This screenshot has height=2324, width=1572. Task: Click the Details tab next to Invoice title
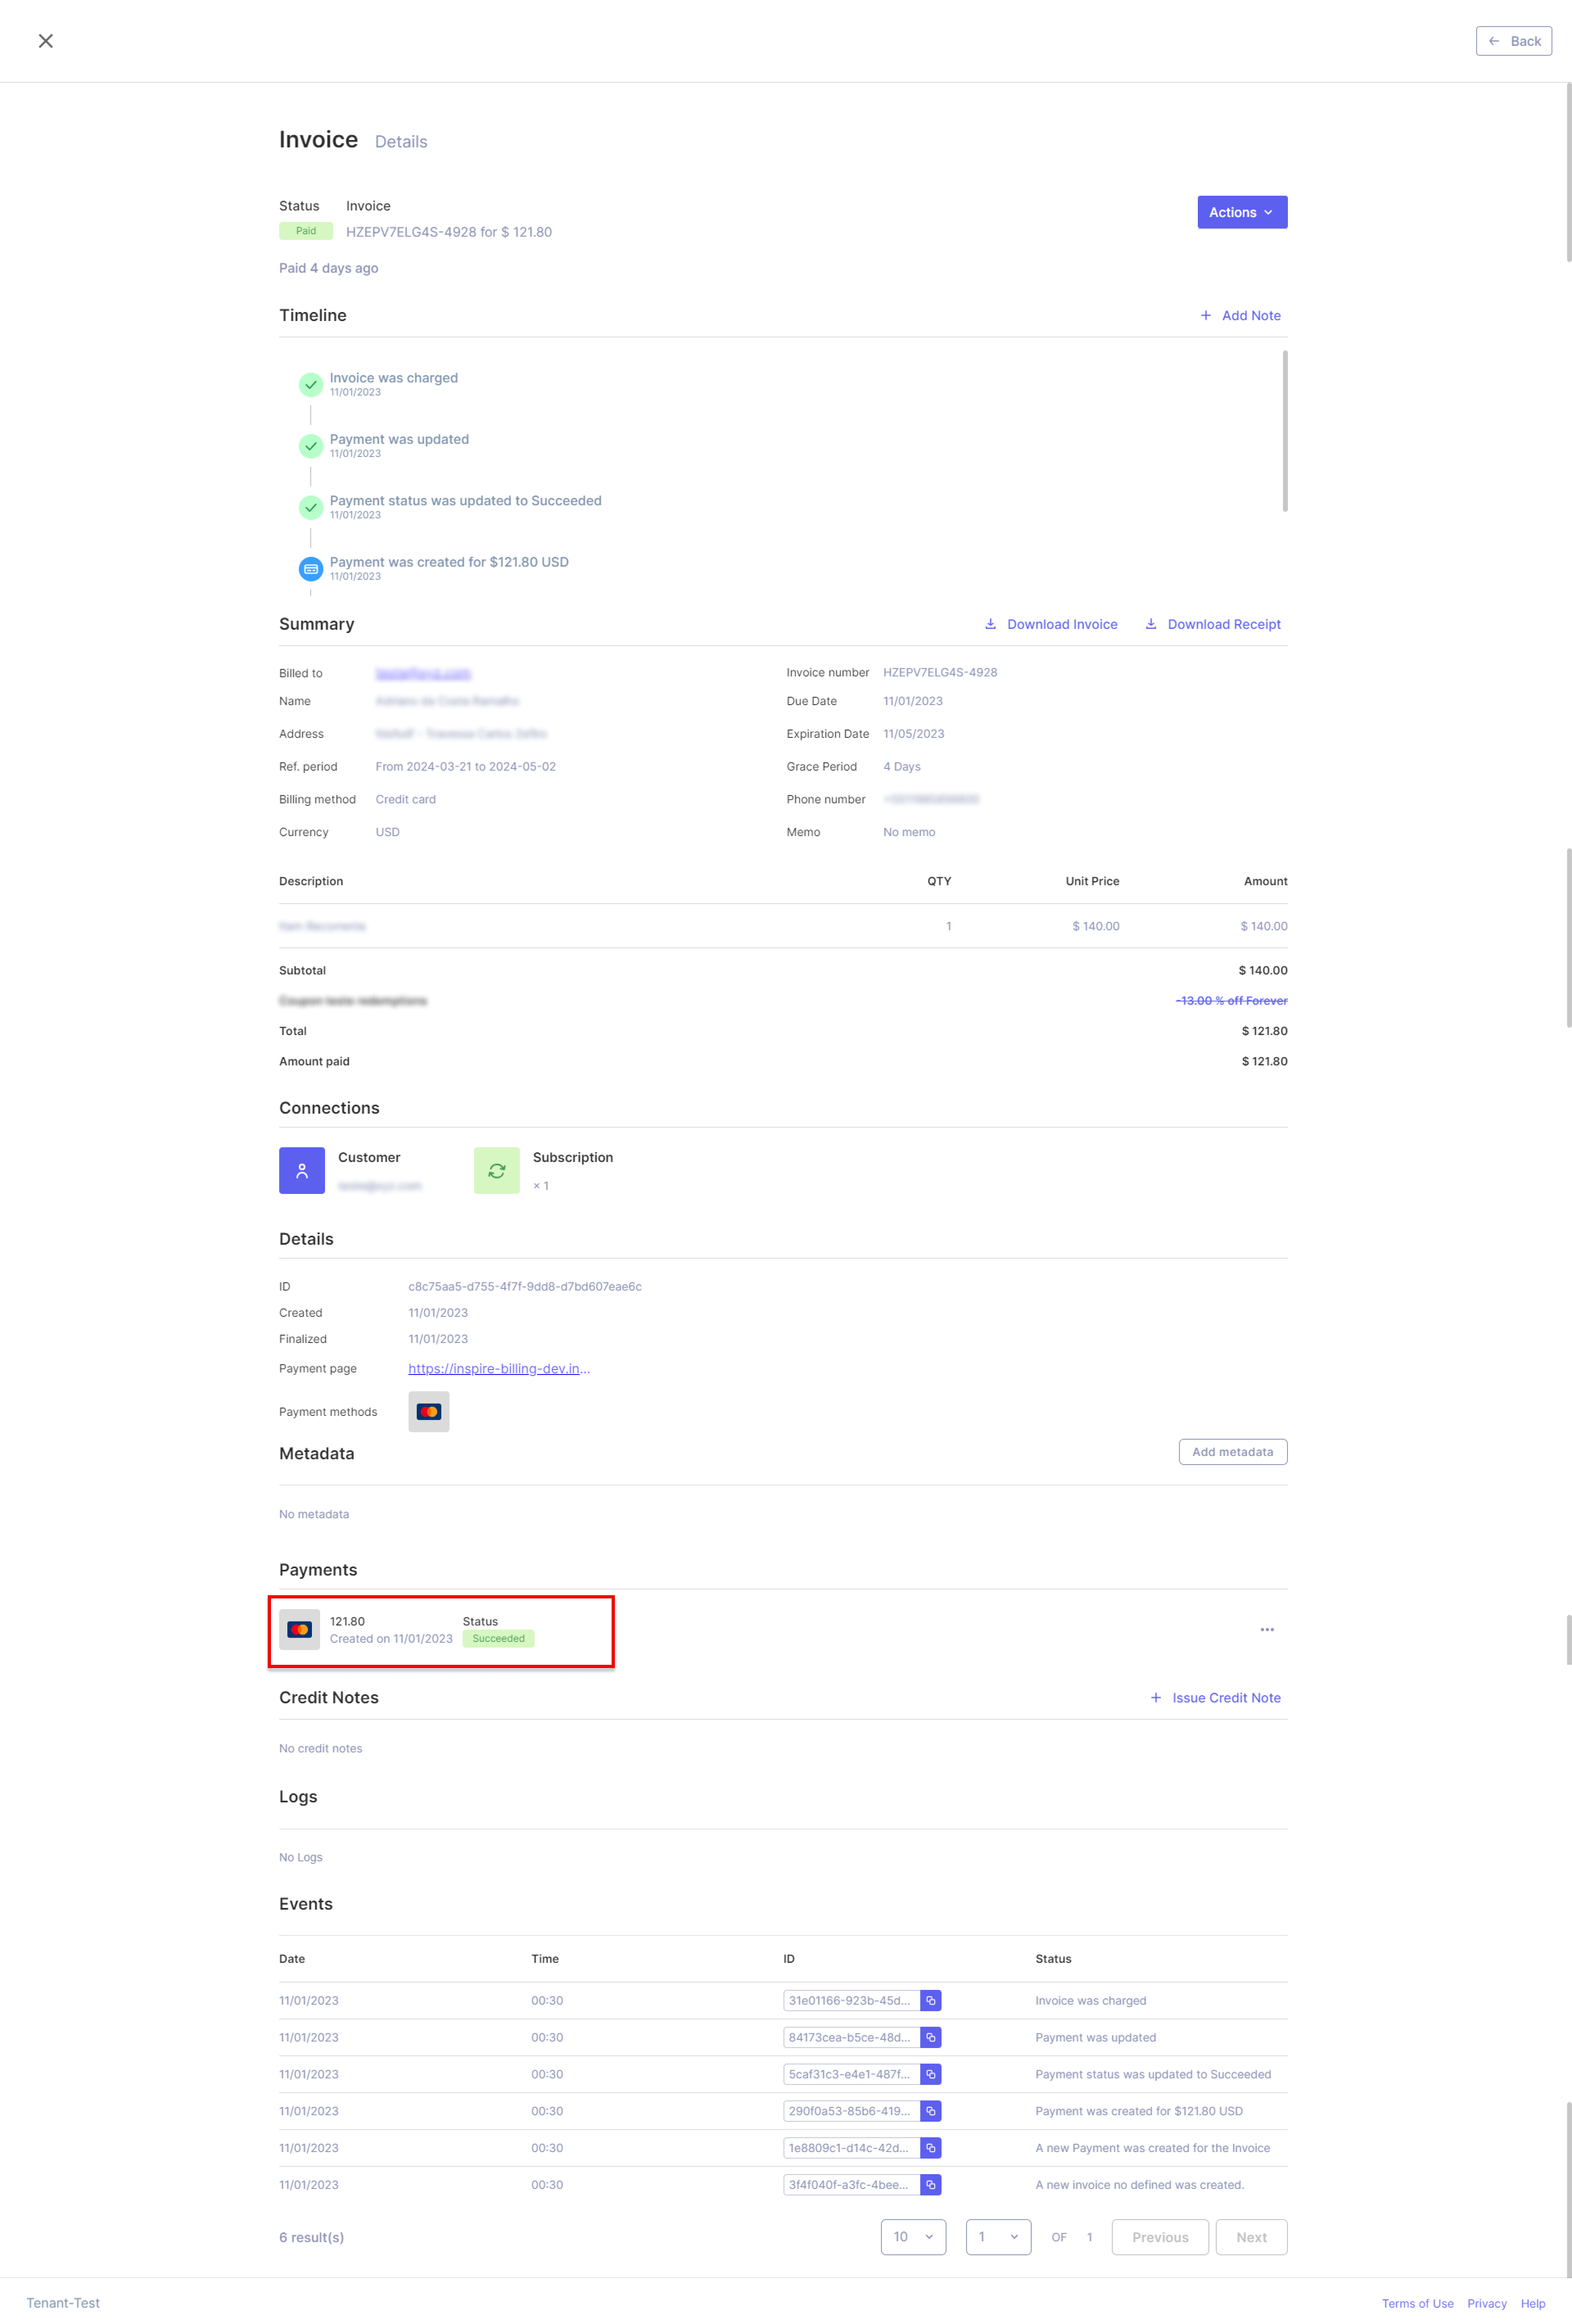click(x=401, y=142)
